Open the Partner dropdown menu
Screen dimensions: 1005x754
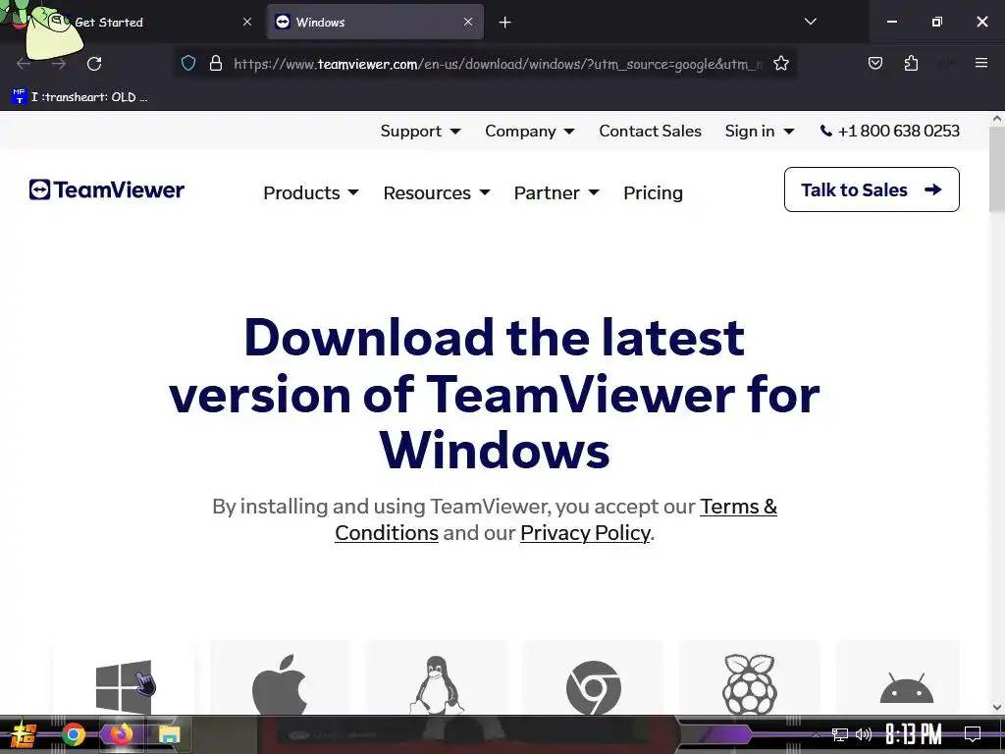point(556,193)
